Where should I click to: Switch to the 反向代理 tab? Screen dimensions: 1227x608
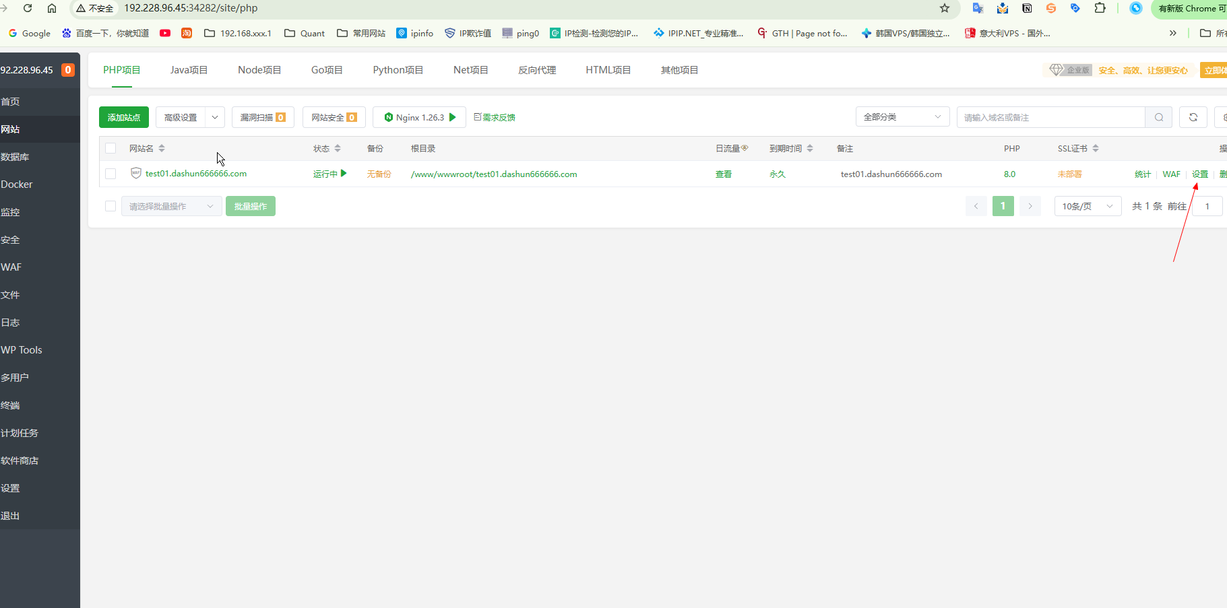coord(537,70)
